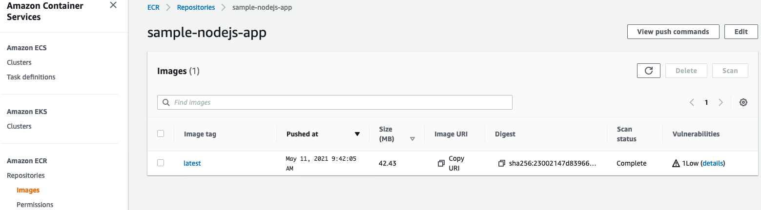The height and width of the screenshot is (210, 761).
Task: Navigate to Repositories breadcrumb
Action: tap(196, 8)
